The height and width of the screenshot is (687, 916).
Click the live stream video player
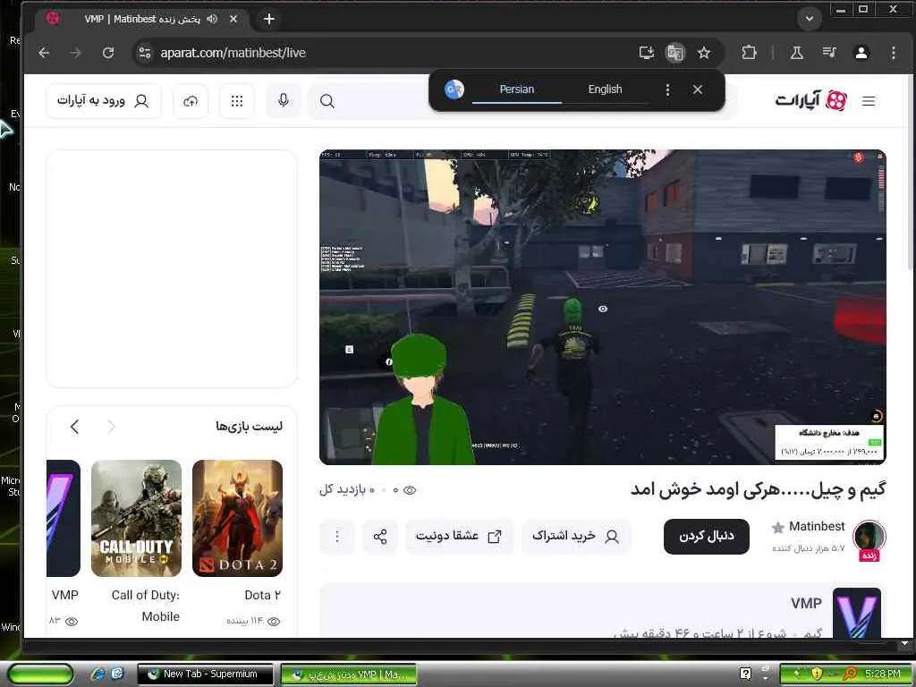[602, 308]
